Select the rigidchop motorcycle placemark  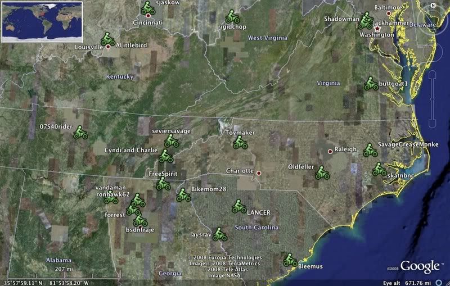[x=232, y=17]
